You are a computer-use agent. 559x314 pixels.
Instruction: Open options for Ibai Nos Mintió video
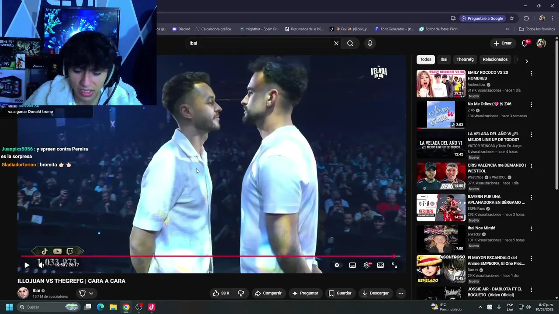pos(531,229)
